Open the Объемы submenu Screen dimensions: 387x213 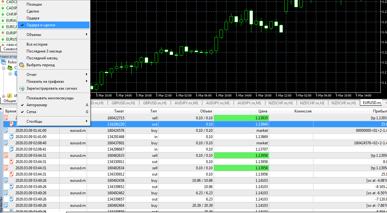(54, 35)
